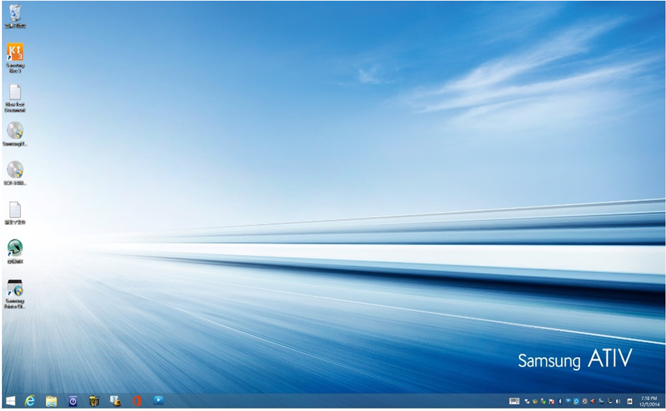
Task: Open the volume speaker tray icon
Action: click(x=618, y=401)
